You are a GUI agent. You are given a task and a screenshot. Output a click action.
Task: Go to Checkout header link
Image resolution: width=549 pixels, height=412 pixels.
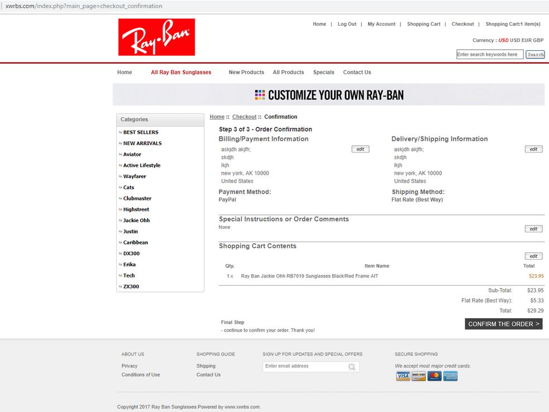pyautogui.click(x=462, y=24)
